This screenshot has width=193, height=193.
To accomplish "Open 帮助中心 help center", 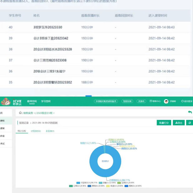I will coord(155,101).
